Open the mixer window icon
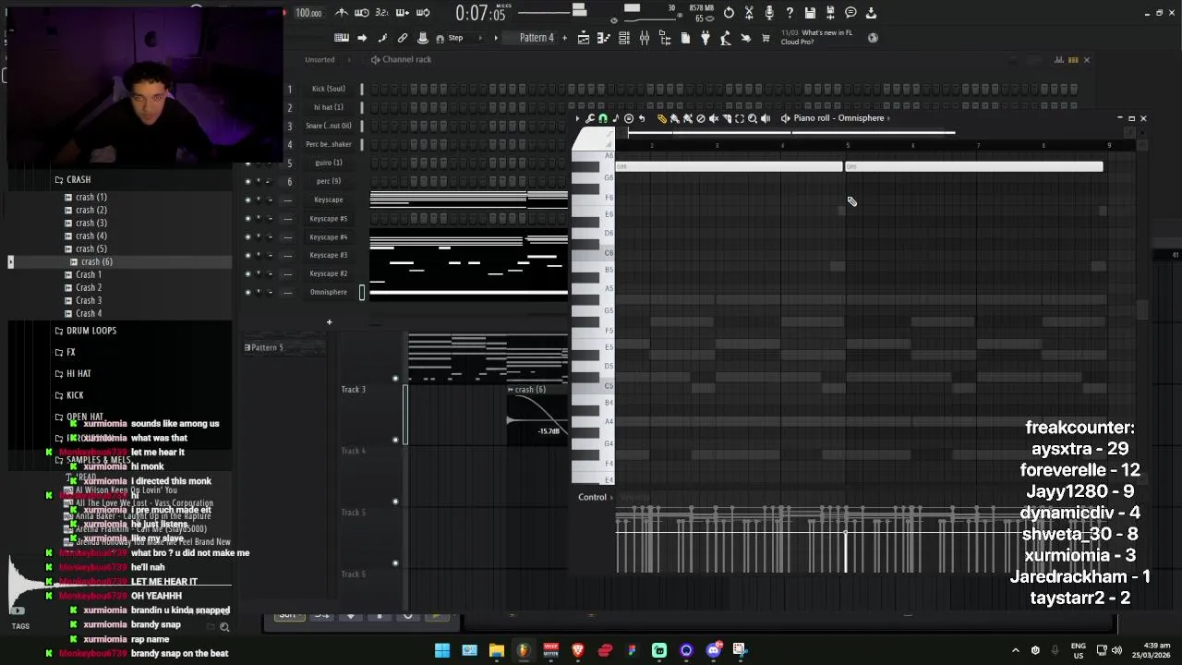The width and height of the screenshot is (1182, 665). [645, 38]
